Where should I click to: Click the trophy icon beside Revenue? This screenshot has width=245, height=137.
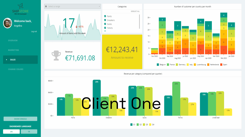tap(56, 56)
